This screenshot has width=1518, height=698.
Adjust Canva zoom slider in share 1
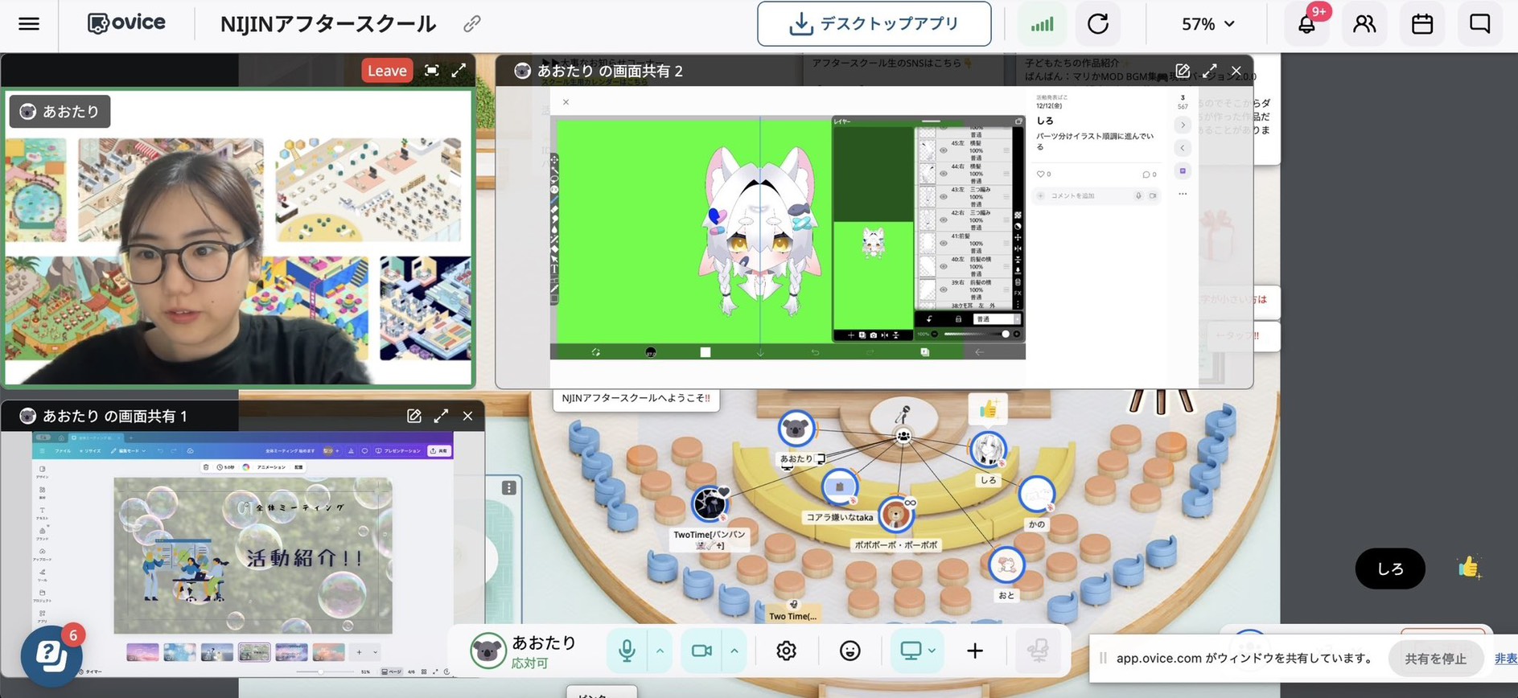325,671
